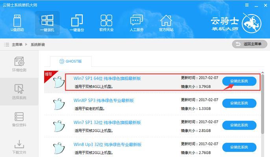Click the 主菜单 list icon in breadcrumb
Viewport: 270px width, 157px height.
(x=7, y=45)
